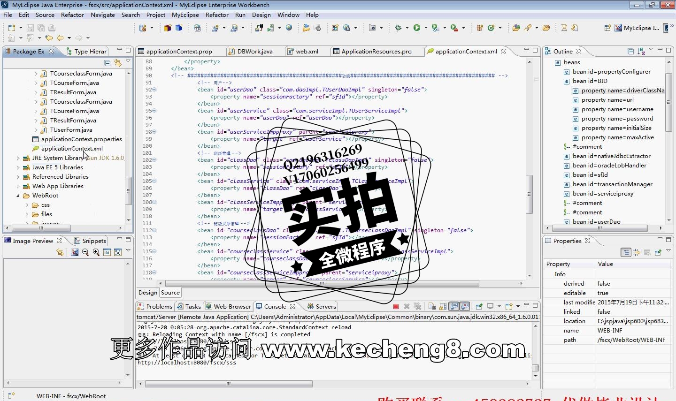Click the New file wizard icon

pyautogui.click(x=12, y=28)
